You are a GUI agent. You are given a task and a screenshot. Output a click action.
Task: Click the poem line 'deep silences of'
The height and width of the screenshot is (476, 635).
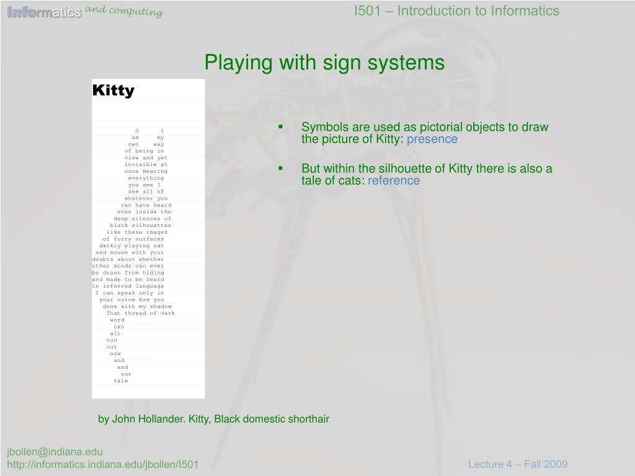tap(143, 219)
